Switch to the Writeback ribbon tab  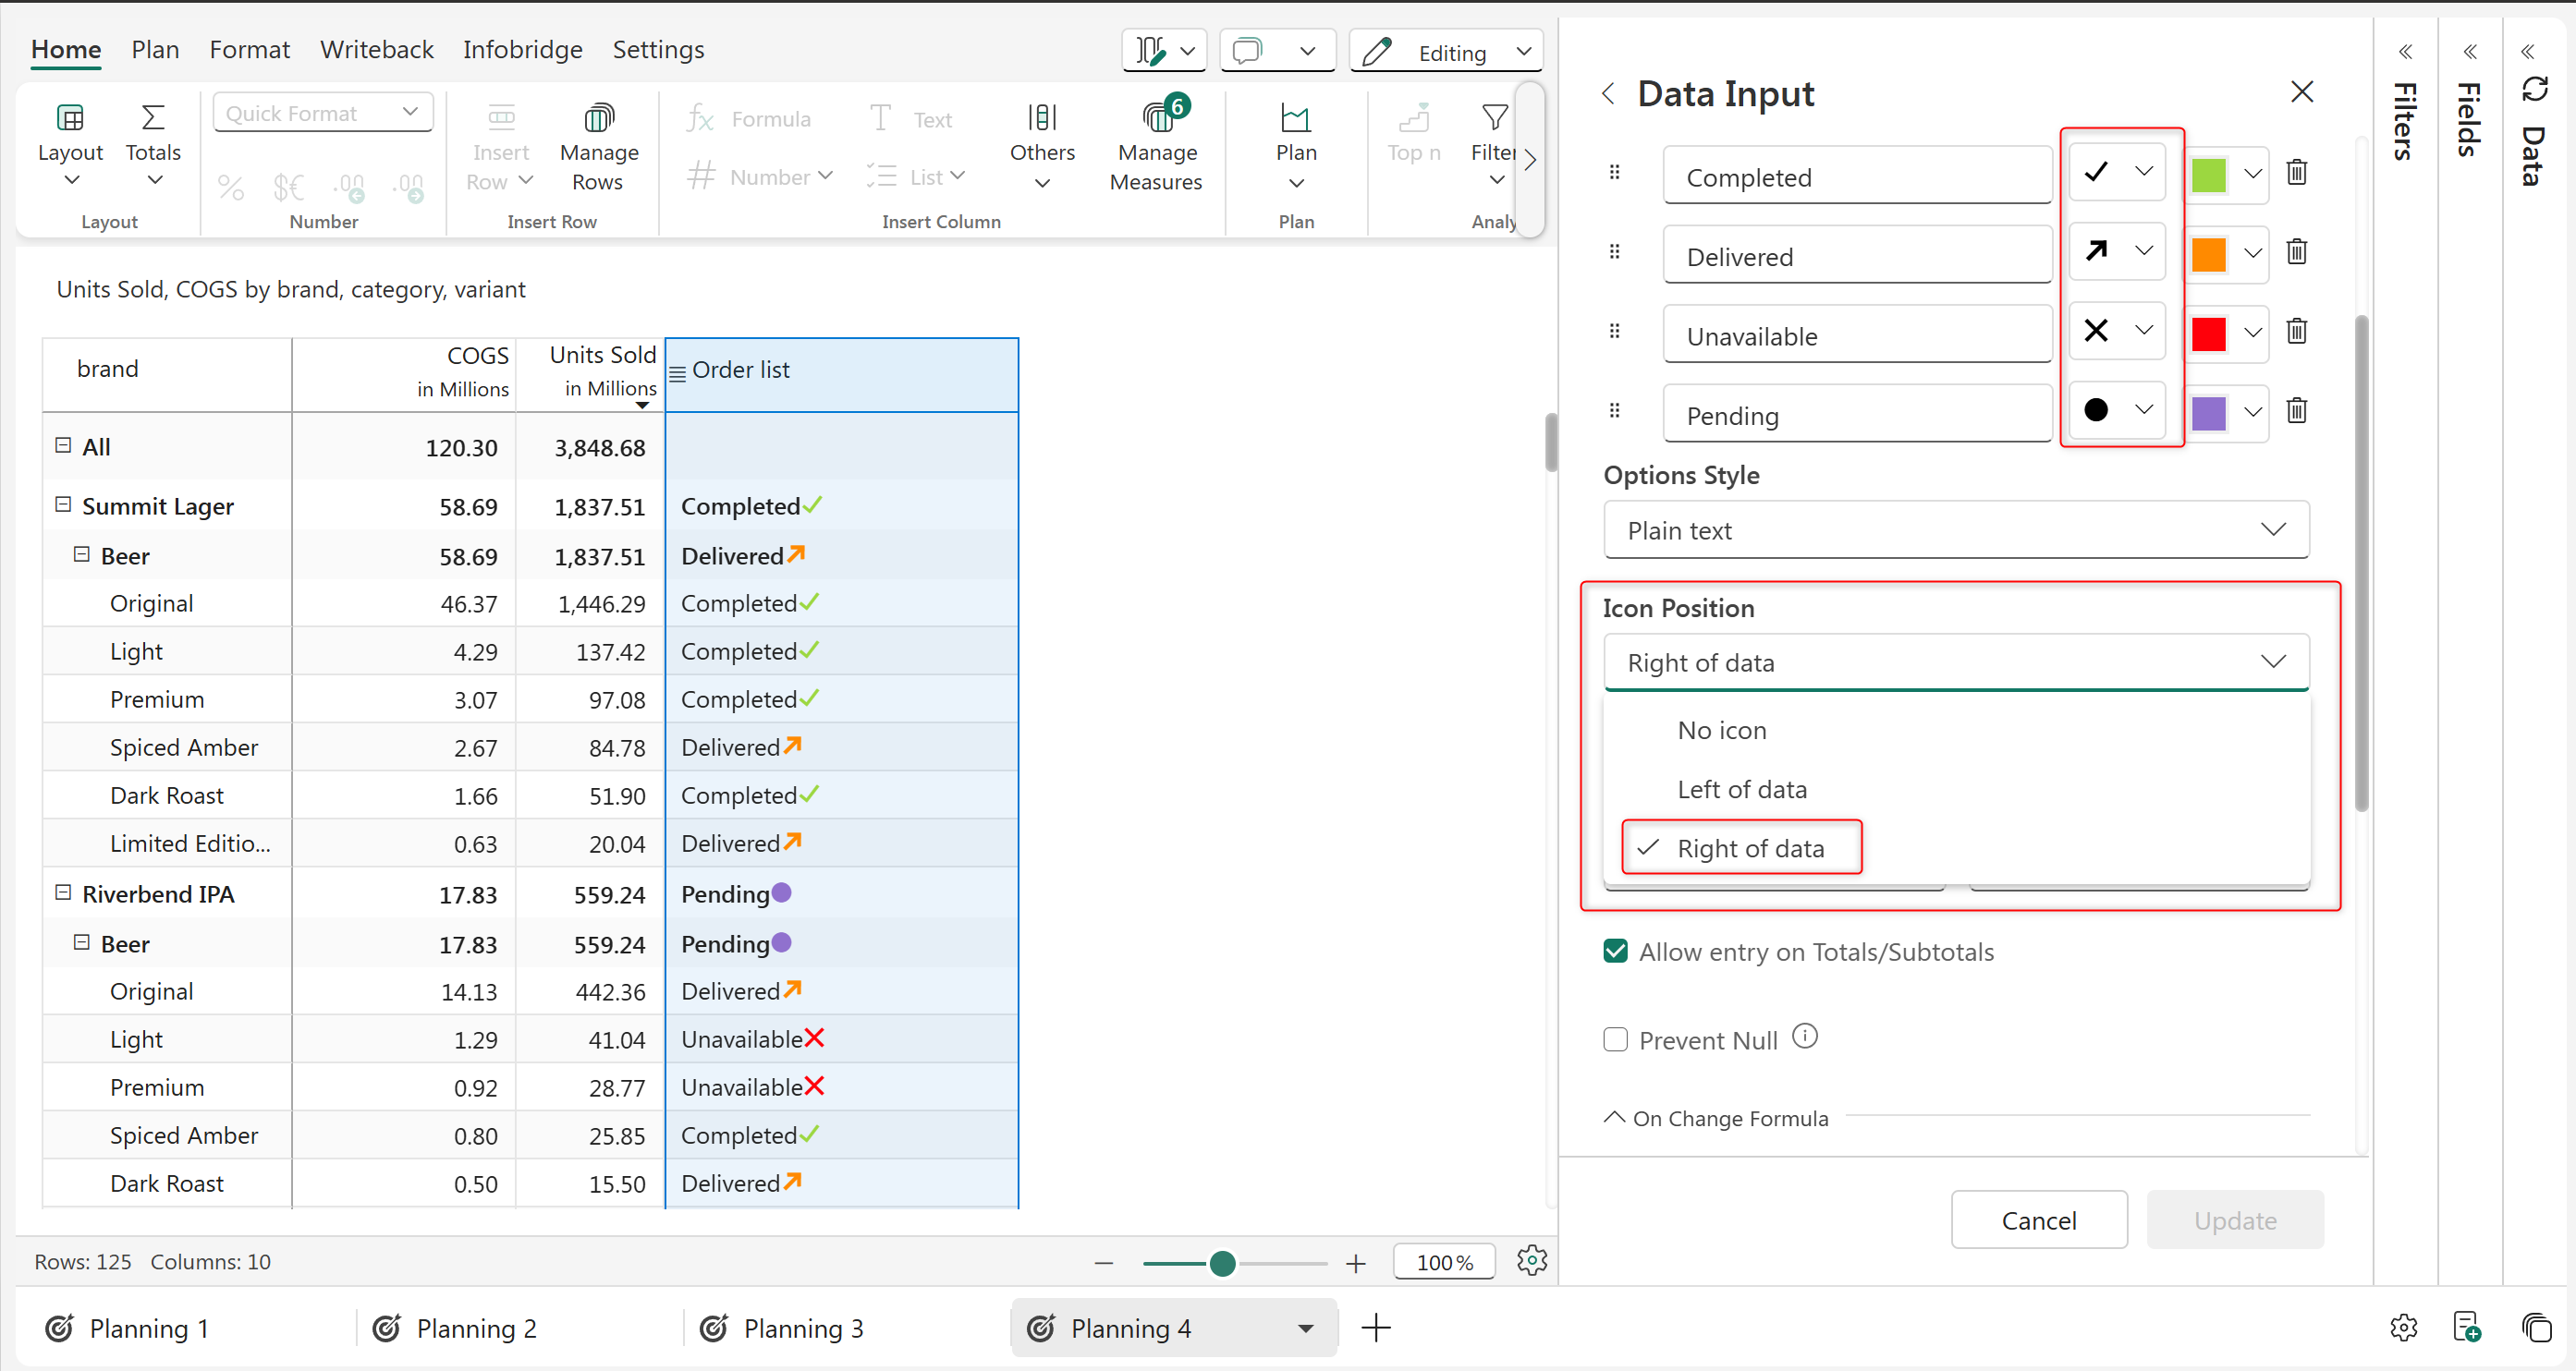(x=376, y=49)
